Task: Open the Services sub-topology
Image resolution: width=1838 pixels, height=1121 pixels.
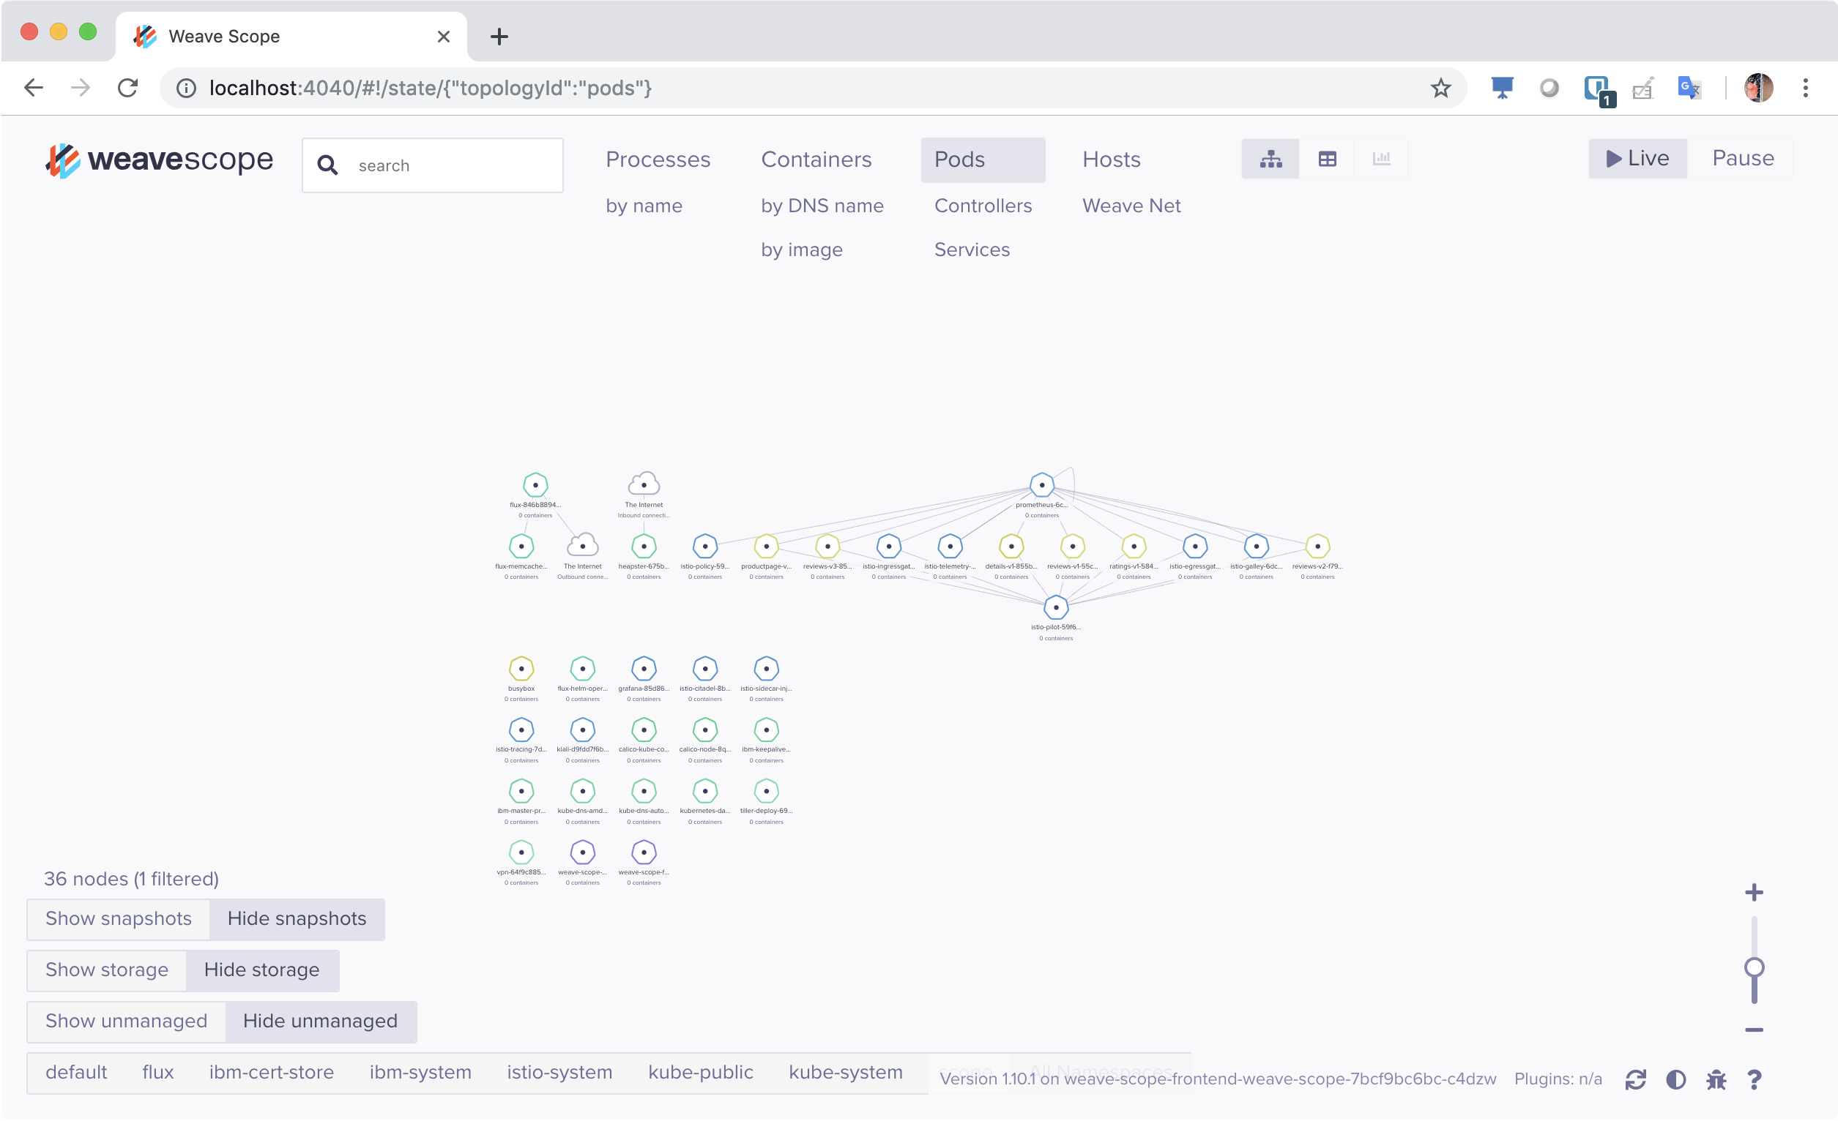Action: tap(972, 250)
